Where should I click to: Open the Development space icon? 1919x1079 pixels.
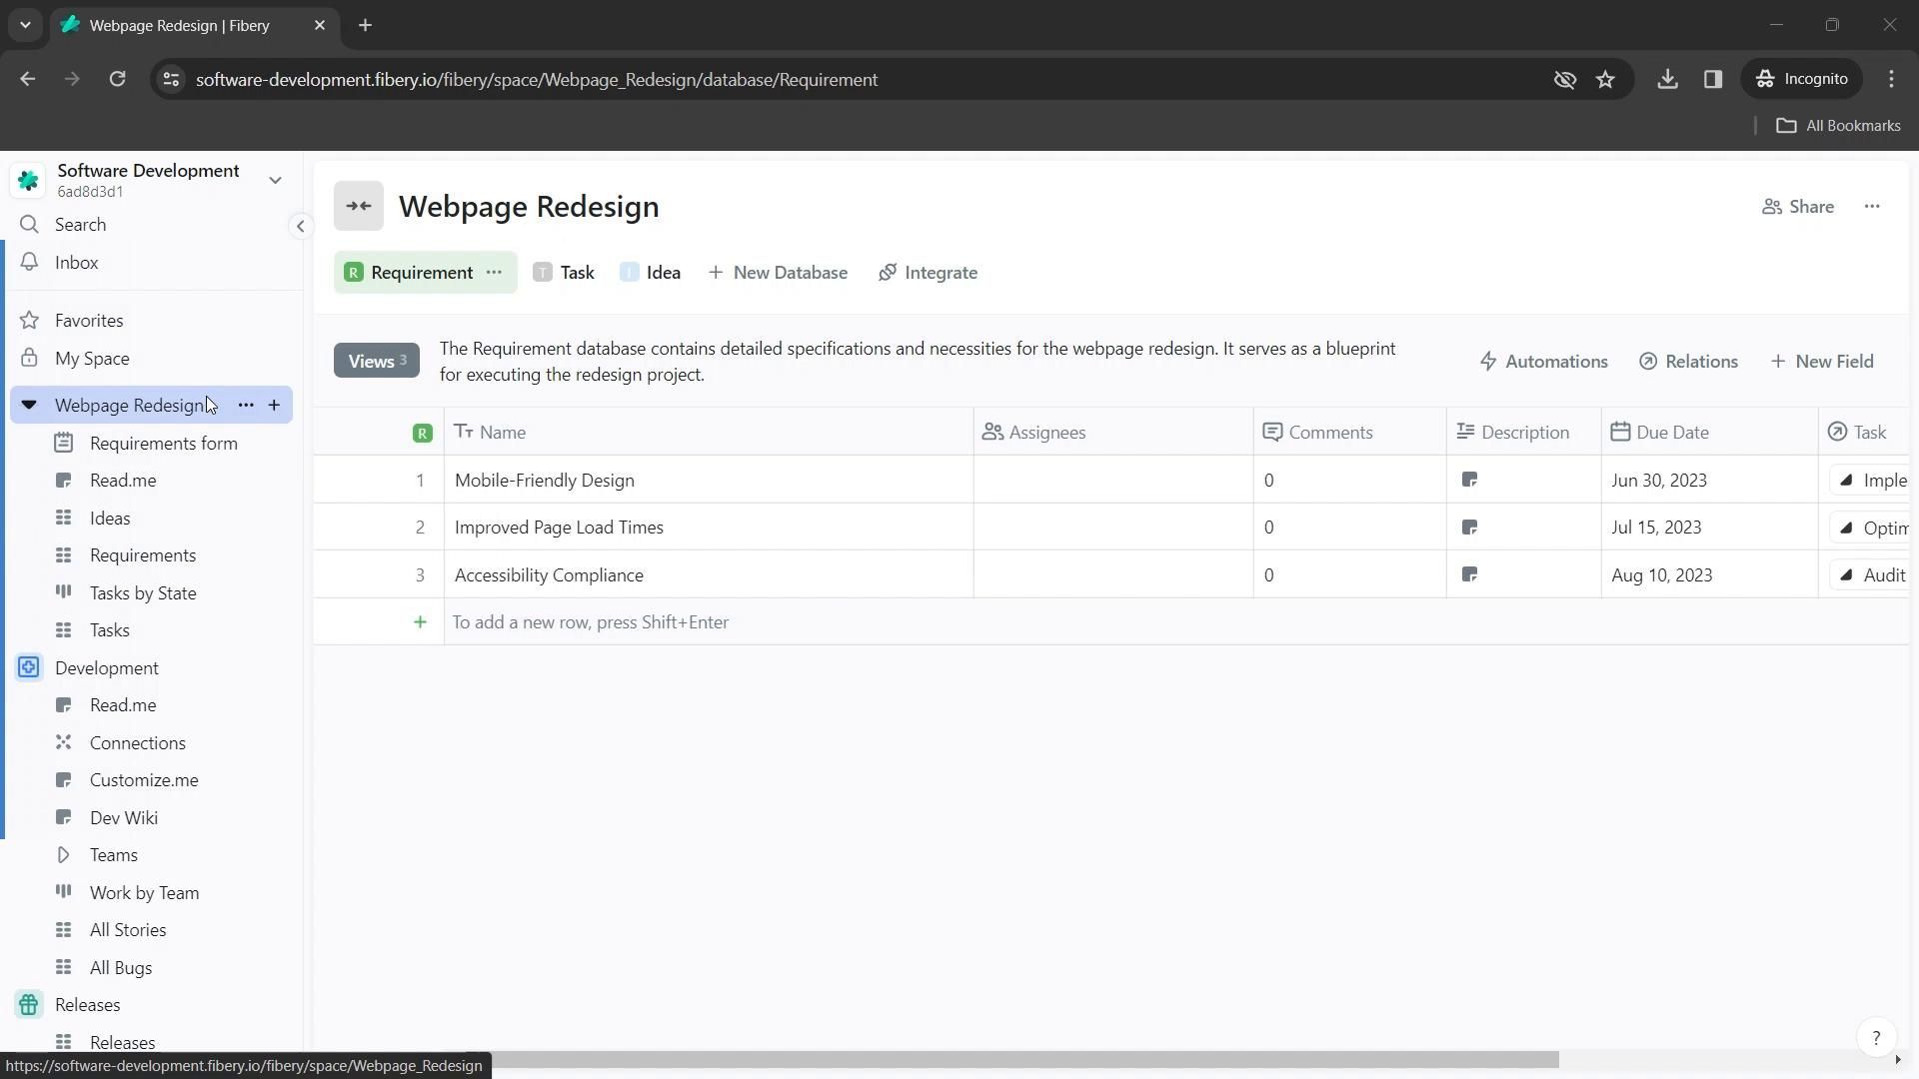pos(29,668)
